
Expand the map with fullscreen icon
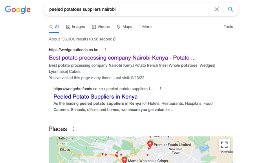(224, 145)
